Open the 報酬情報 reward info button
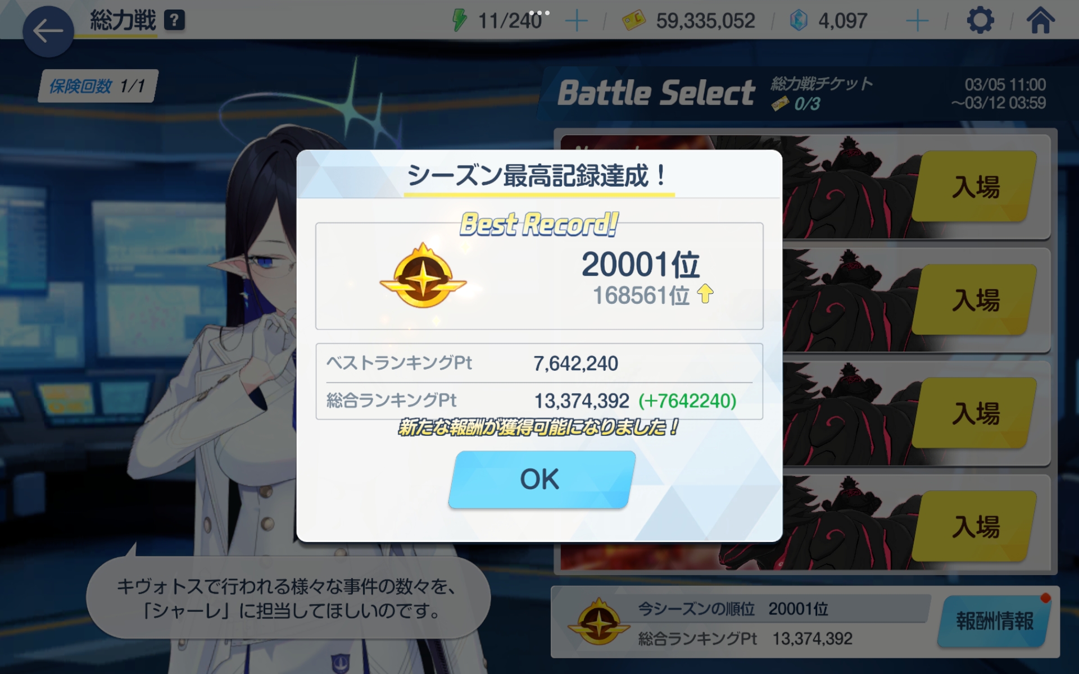 994,621
